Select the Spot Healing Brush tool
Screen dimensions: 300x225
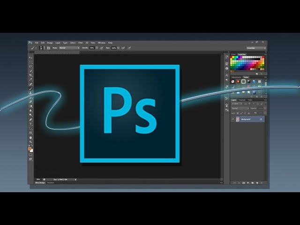30,84
